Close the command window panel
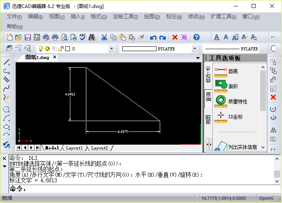Viewport: 282px width, 203px height. point(4,159)
